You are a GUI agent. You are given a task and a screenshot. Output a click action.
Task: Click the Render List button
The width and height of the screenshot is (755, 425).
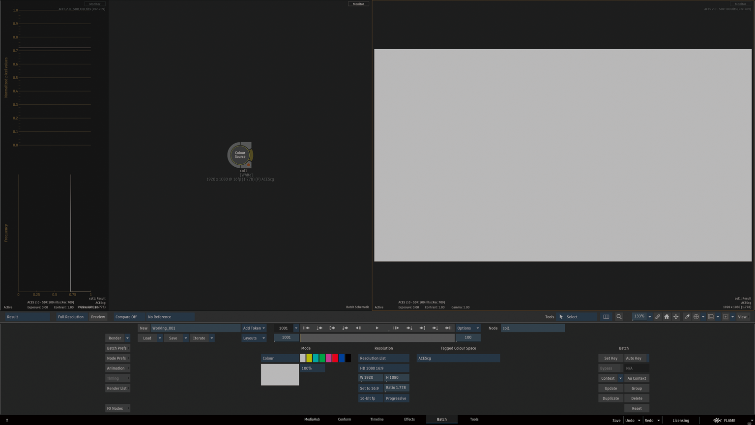tap(117, 388)
